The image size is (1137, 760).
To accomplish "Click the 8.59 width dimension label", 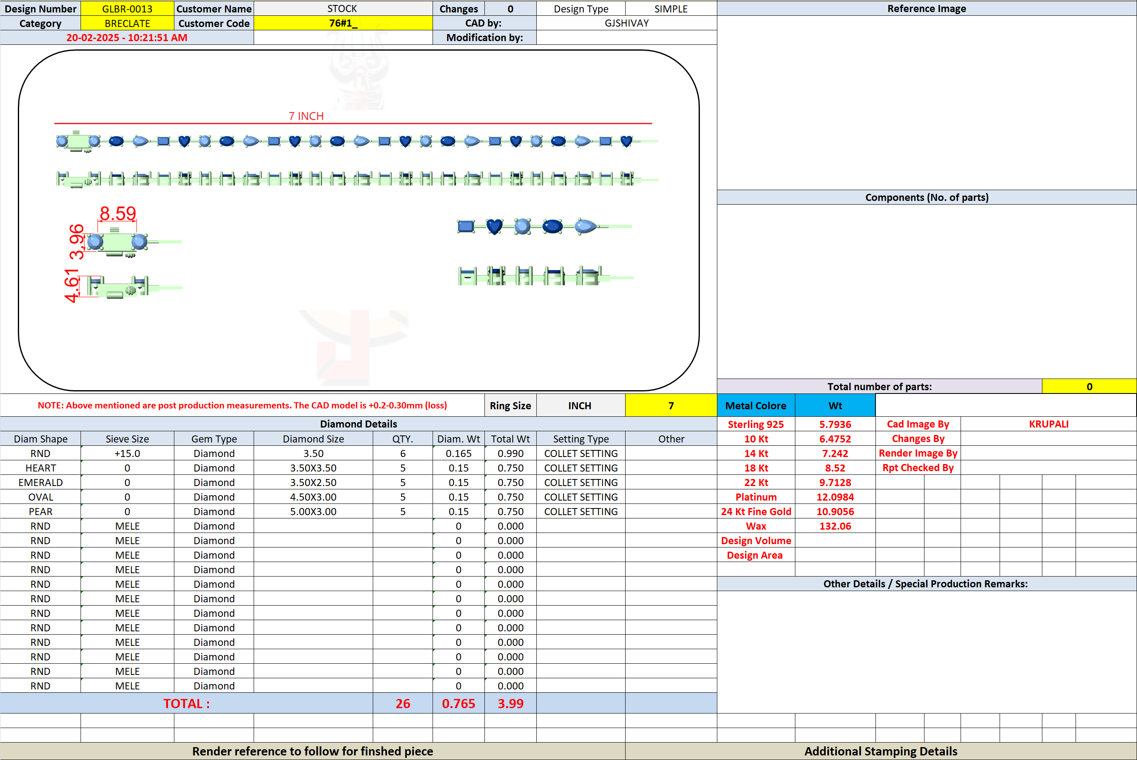I will click(118, 213).
